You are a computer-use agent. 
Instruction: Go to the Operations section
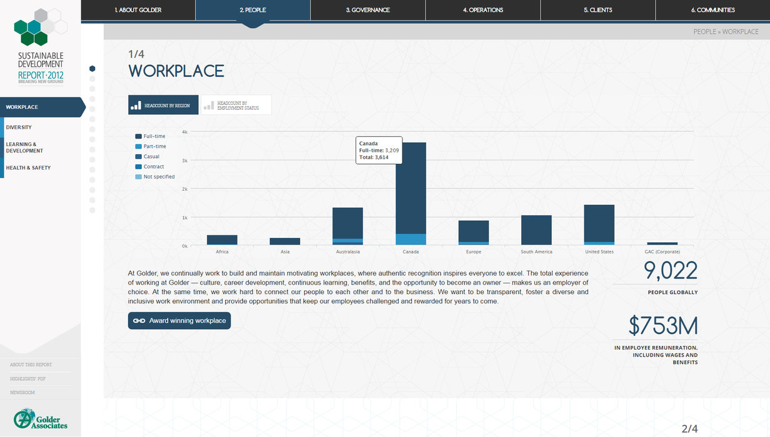[483, 10]
